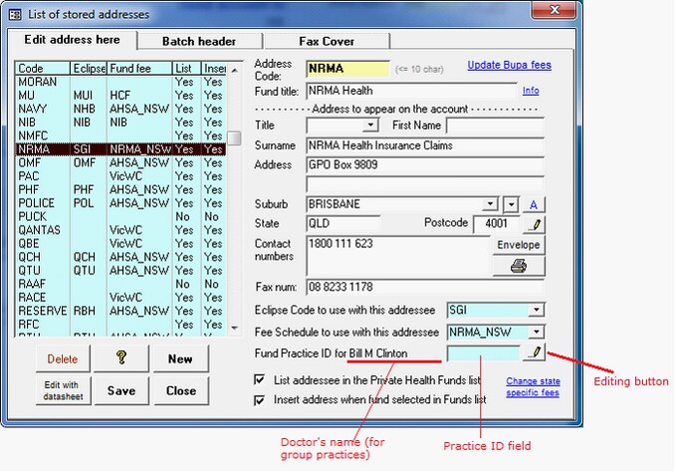Screen dimensions: 675x472
Task: Click the list scroll down arrow
Action: [x=234, y=329]
